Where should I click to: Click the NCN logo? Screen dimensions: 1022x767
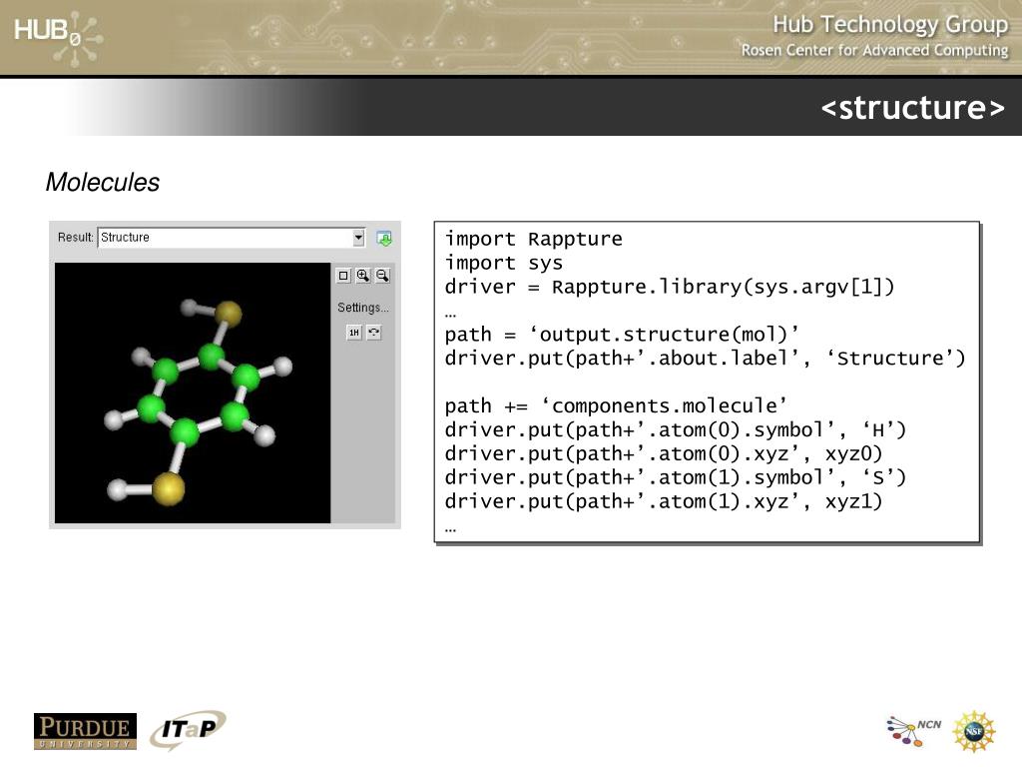(914, 731)
